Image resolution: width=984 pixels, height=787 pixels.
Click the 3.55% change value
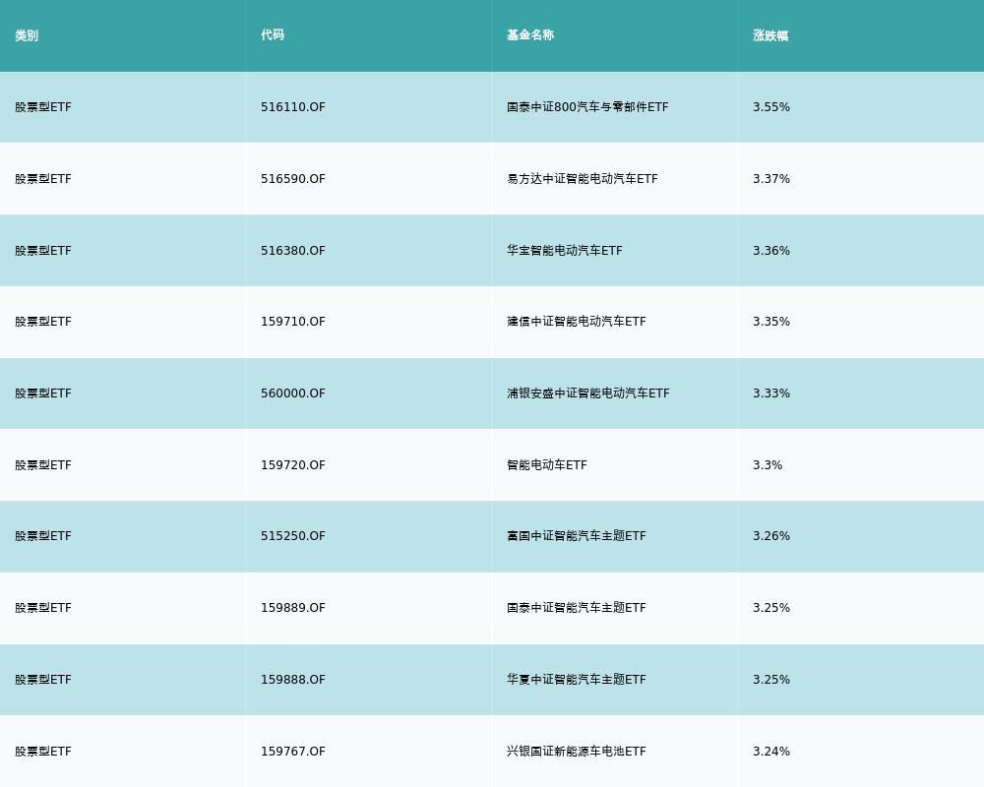(x=771, y=107)
